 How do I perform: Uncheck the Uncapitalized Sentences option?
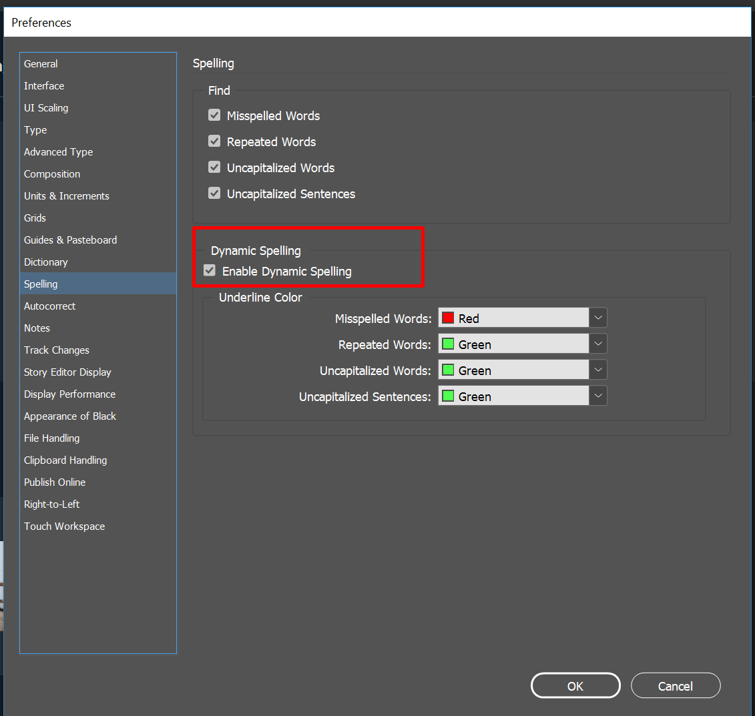click(214, 193)
